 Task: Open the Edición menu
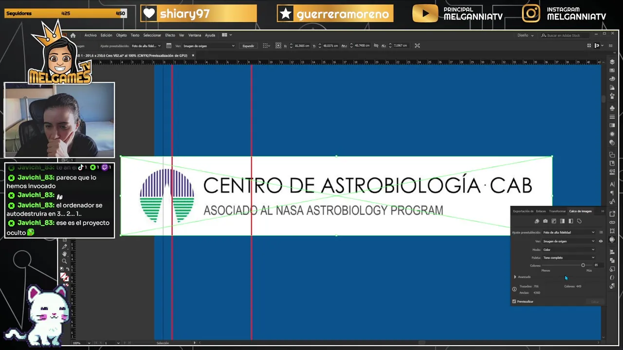pyautogui.click(x=106, y=35)
